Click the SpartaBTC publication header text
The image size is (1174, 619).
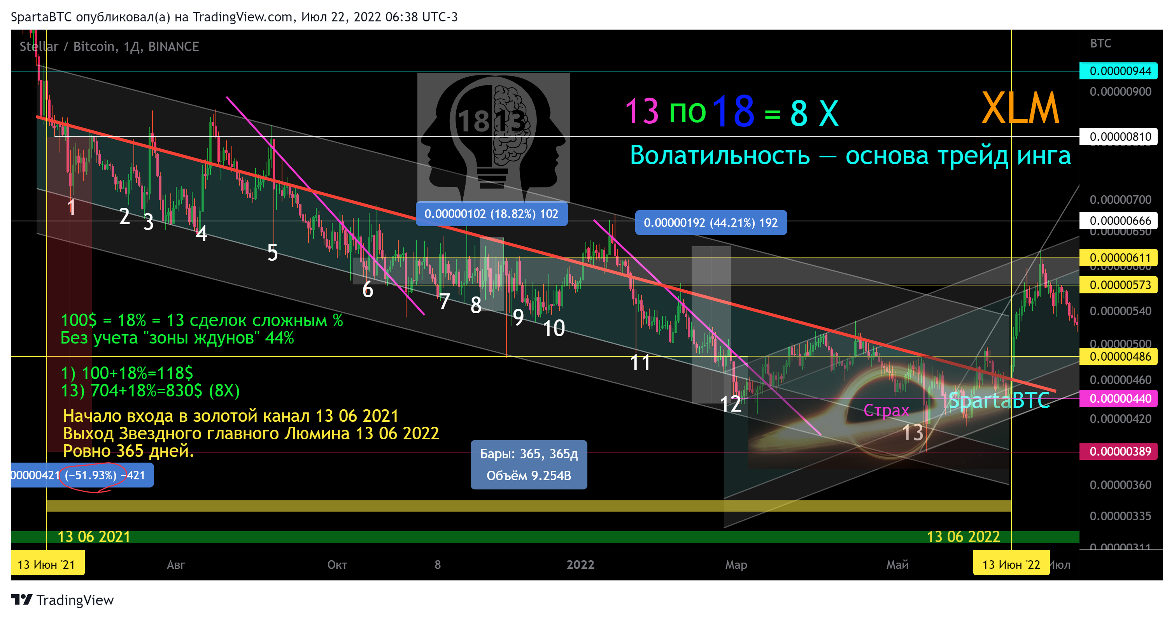tap(234, 18)
